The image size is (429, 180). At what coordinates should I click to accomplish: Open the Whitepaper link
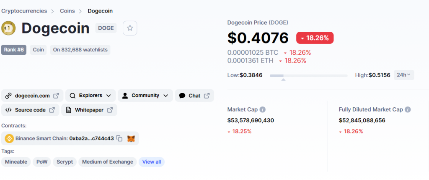[x=89, y=110]
